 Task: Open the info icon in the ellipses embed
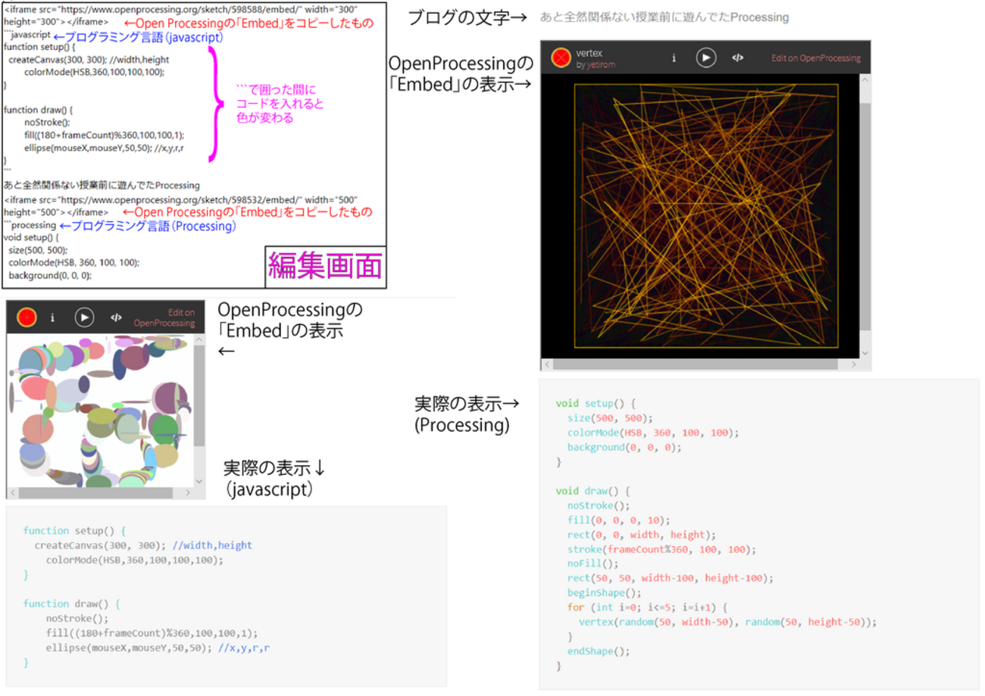[52, 317]
